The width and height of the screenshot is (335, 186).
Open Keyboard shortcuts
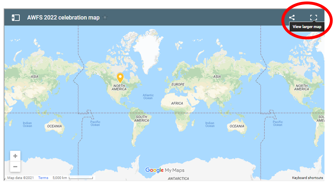click(x=307, y=178)
